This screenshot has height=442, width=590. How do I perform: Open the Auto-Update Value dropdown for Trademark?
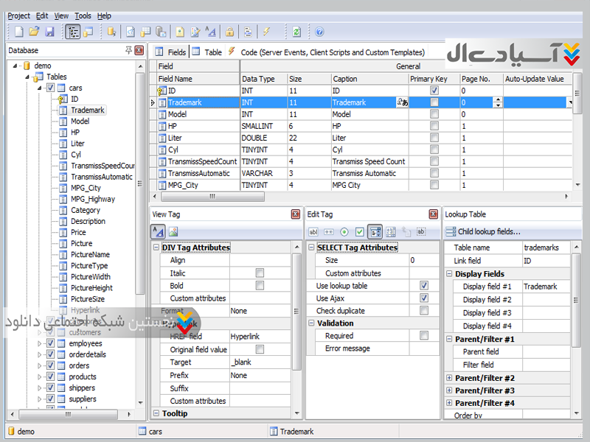point(569,103)
